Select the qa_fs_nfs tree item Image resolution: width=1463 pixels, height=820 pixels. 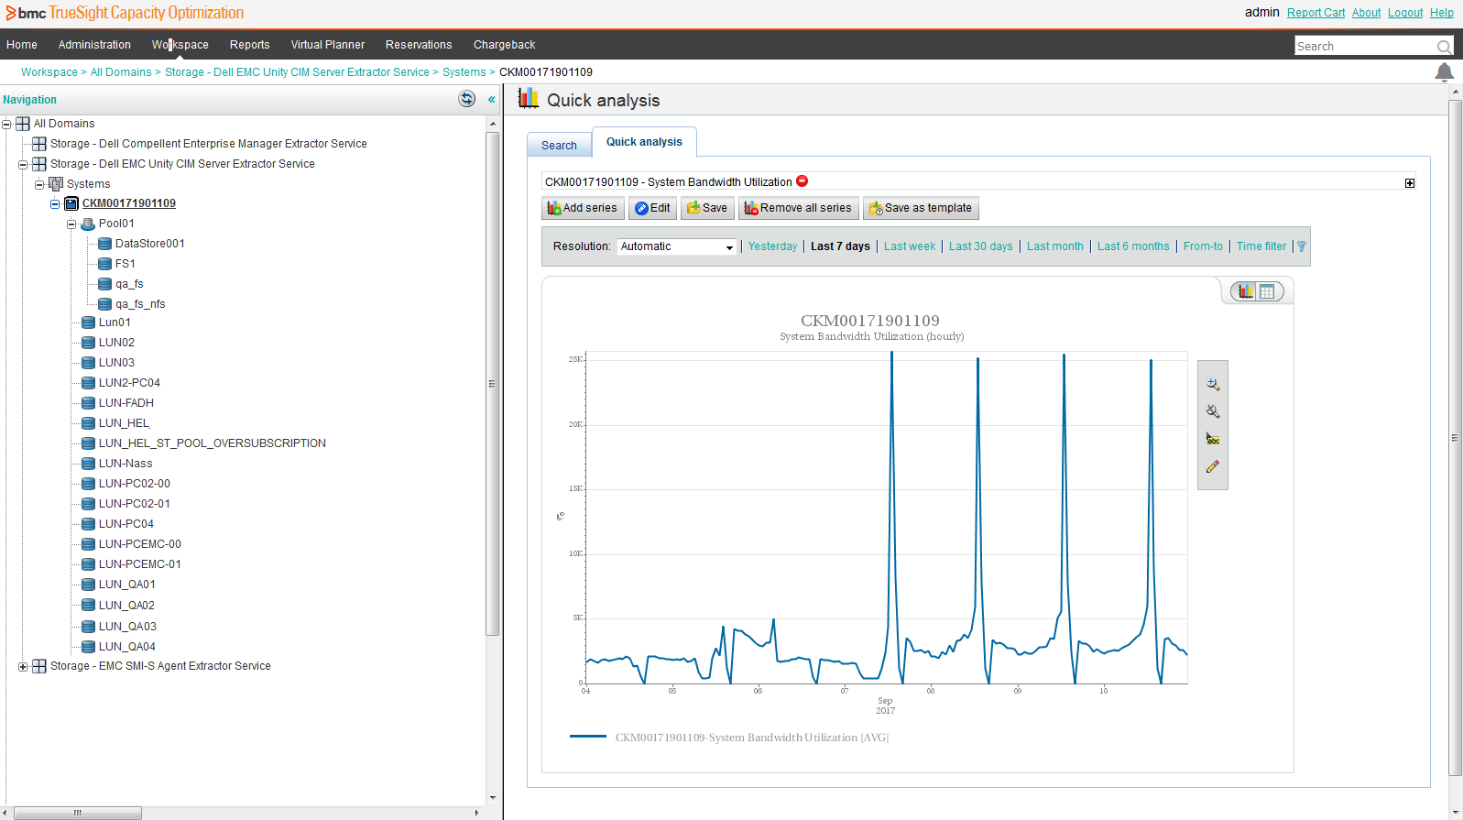click(140, 304)
